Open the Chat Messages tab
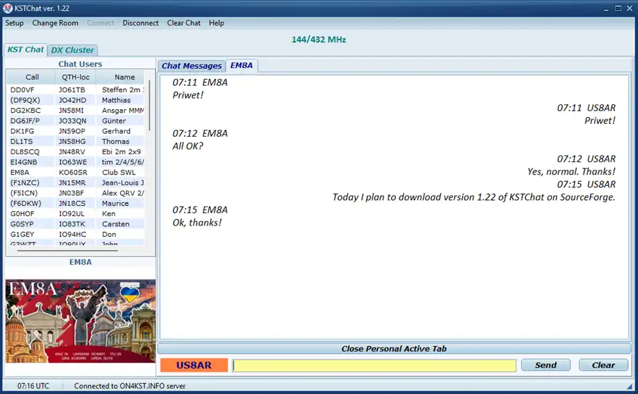Image resolution: width=638 pixels, height=394 pixels. tap(191, 66)
